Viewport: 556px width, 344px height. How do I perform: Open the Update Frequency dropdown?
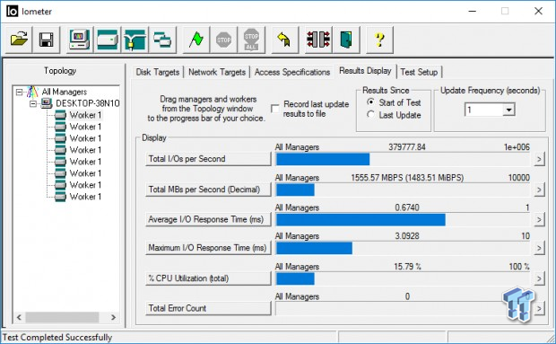pyautogui.click(x=508, y=110)
